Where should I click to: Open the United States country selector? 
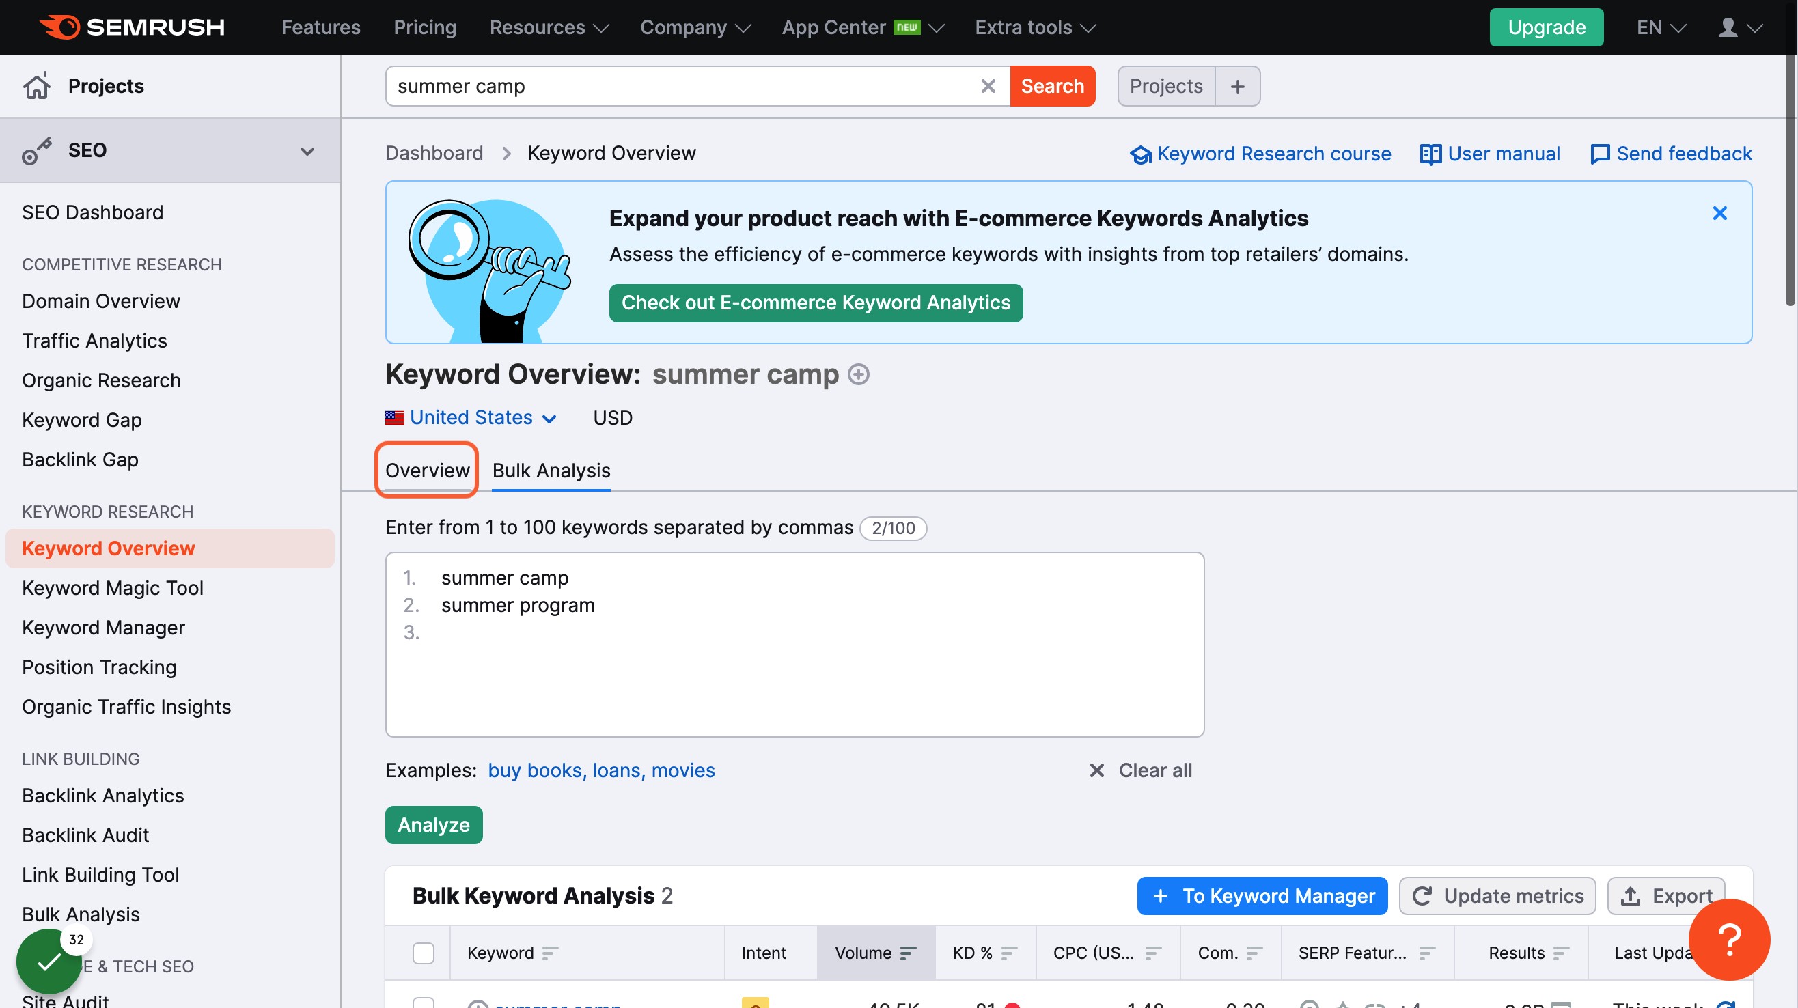click(x=471, y=418)
